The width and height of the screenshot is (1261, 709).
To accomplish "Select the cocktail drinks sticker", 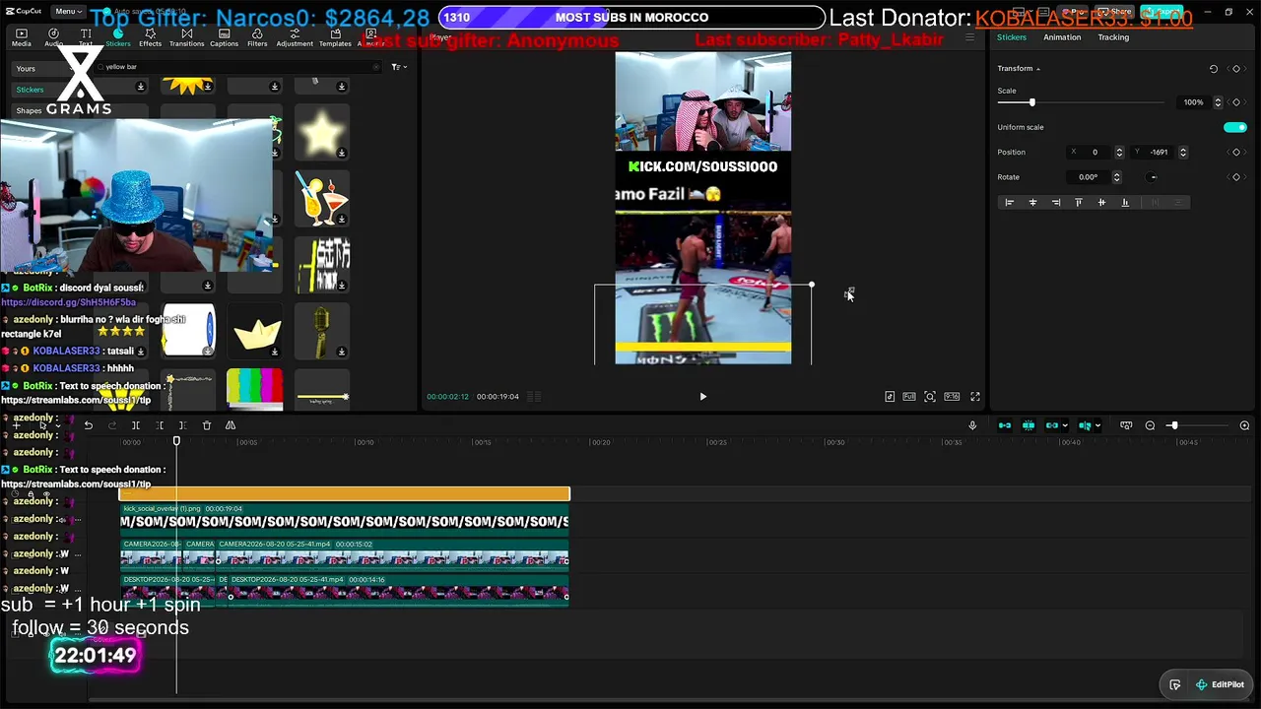I will [x=321, y=199].
